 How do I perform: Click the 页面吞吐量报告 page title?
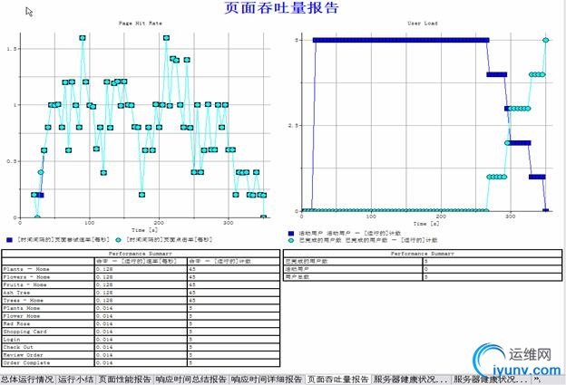(281, 7)
